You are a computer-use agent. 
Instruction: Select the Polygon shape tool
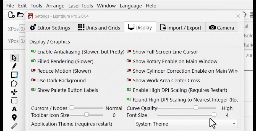[x=14, y=83]
